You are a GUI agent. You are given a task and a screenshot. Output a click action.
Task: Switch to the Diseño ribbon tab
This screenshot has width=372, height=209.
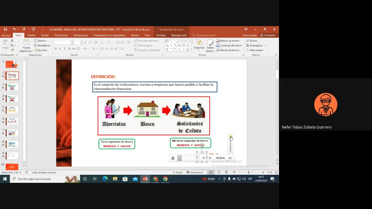coord(45,35)
